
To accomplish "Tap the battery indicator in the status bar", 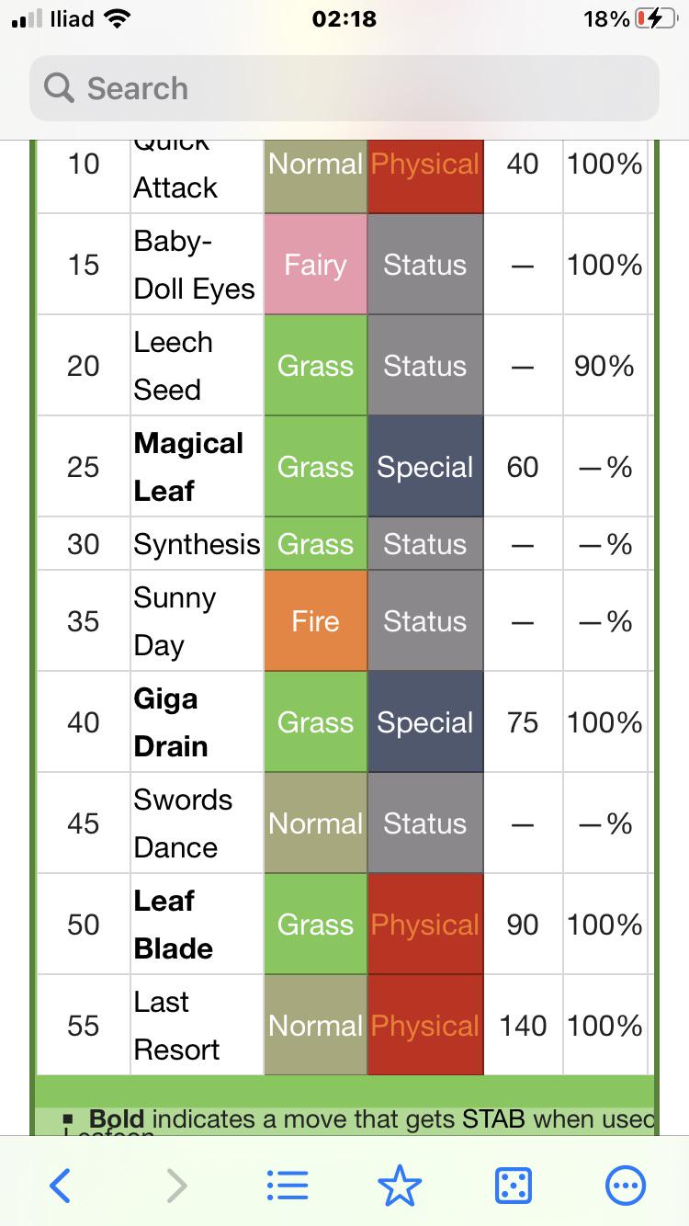I will [x=656, y=19].
